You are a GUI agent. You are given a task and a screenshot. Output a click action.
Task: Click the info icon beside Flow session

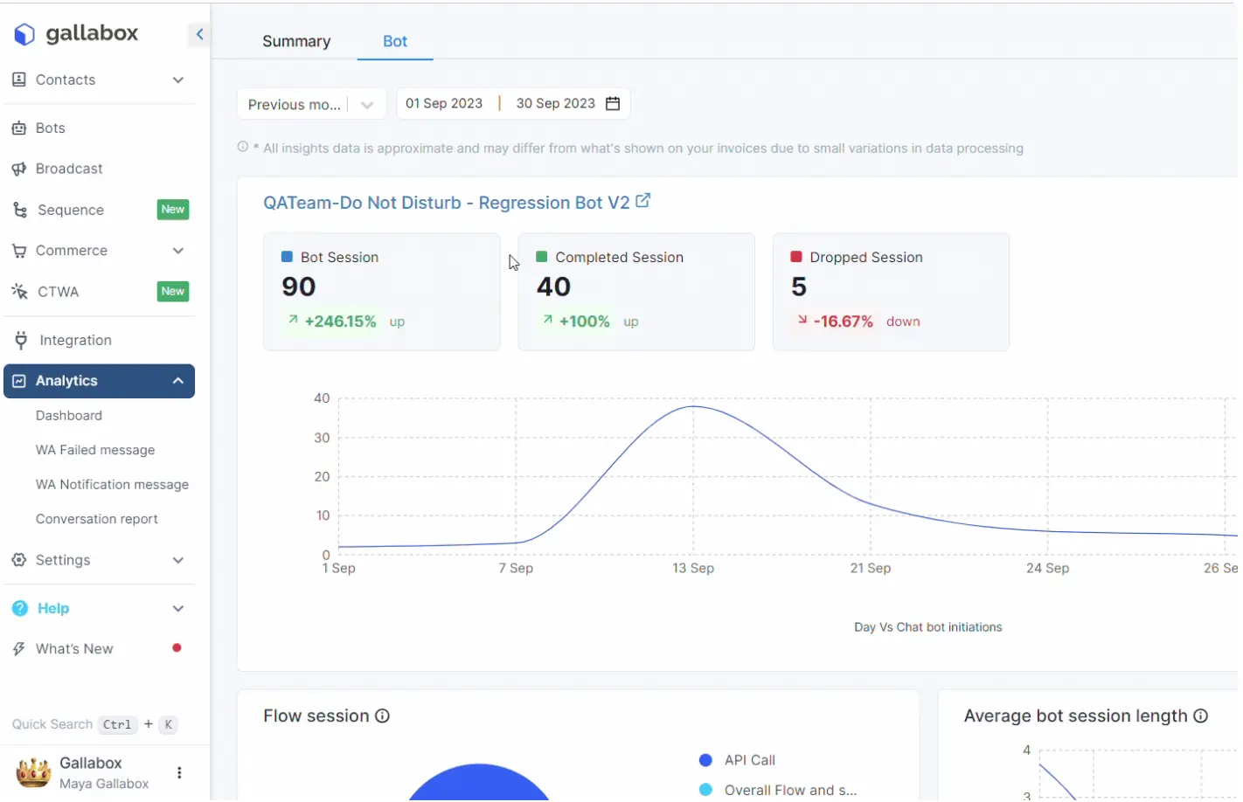click(382, 716)
